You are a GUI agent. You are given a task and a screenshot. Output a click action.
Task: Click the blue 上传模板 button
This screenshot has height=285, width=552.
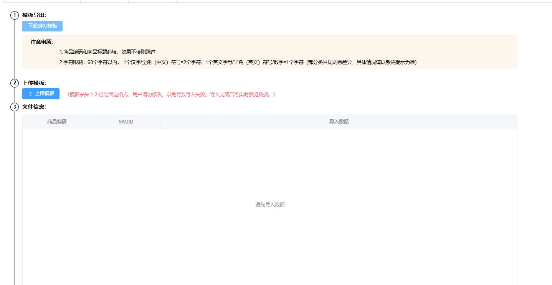click(41, 94)
